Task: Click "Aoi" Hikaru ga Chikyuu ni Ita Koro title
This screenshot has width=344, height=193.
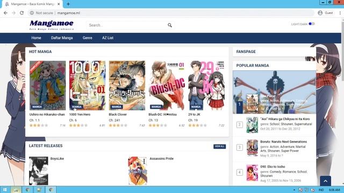Action: [x=285, y=119]
